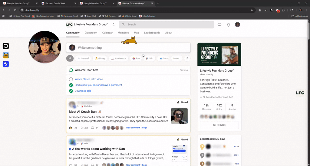Image resolution: width=310 pixels, height=166 pixels.
Task: Filter posts by Fun category
Action: 136,58
